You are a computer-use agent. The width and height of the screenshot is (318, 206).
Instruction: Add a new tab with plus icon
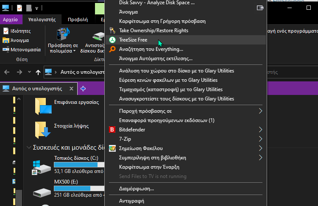pyautogui.click(x=83, y=89)
